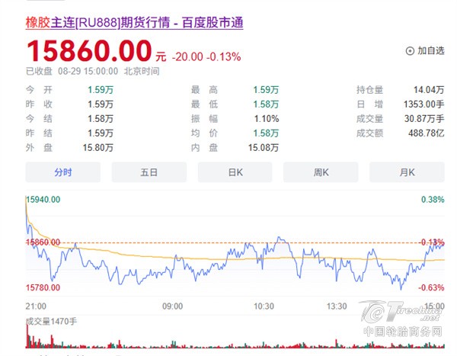The width and height of the screenshot is (457, 356).
Task: Click the 持仓量 value 14.04万
Action: 429,90
